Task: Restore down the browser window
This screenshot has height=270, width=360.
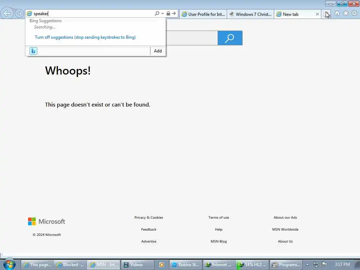Action: pos(342,4)
